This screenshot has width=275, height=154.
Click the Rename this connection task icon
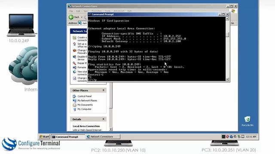(x=74, y=68)
